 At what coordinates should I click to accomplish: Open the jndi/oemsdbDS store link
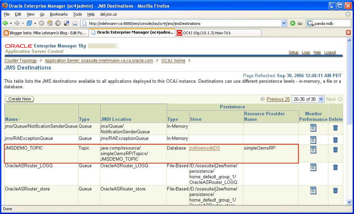[205, 148]
